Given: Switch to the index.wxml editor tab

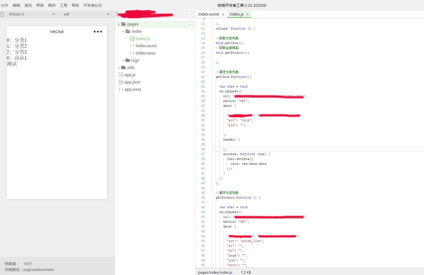Looking at the screenshot, I should (209, 14).
